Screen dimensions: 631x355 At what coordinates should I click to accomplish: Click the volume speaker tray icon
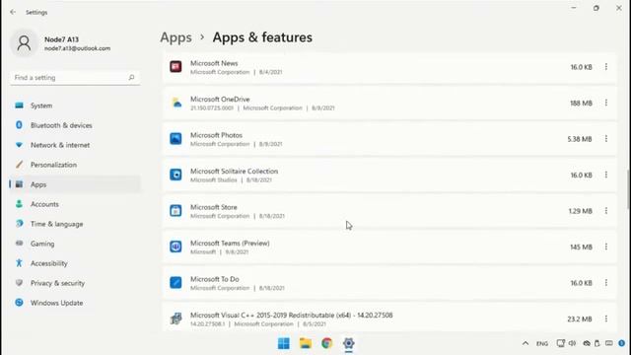(x=572, y=343)
